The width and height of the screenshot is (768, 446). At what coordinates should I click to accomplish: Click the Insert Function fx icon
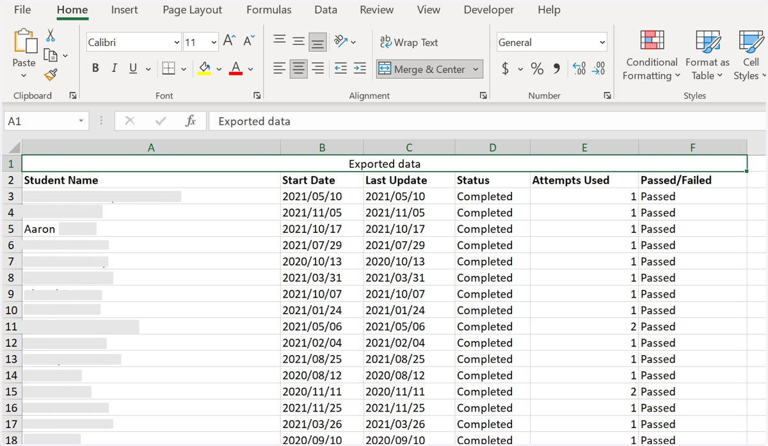190,121
